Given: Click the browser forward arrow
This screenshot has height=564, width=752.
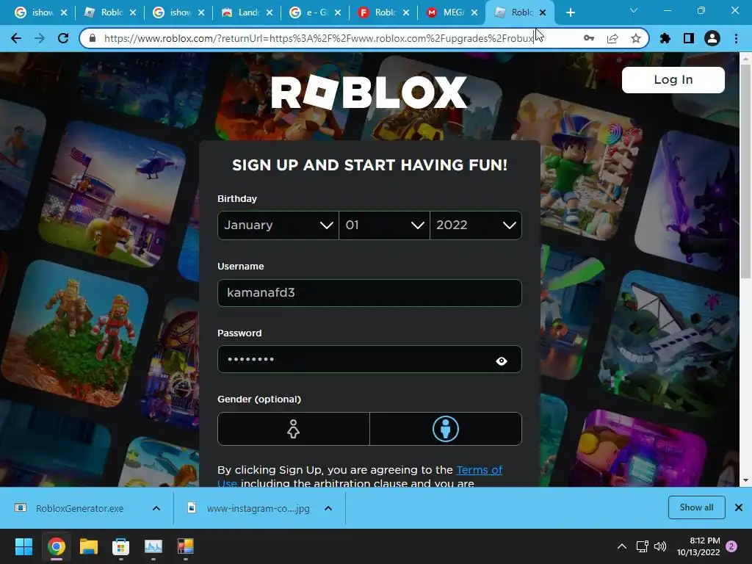Looking at the screenshot, I should [x=40, y=38].
